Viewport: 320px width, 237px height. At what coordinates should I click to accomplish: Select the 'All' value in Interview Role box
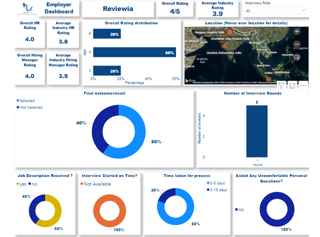(x=248, y=11)
